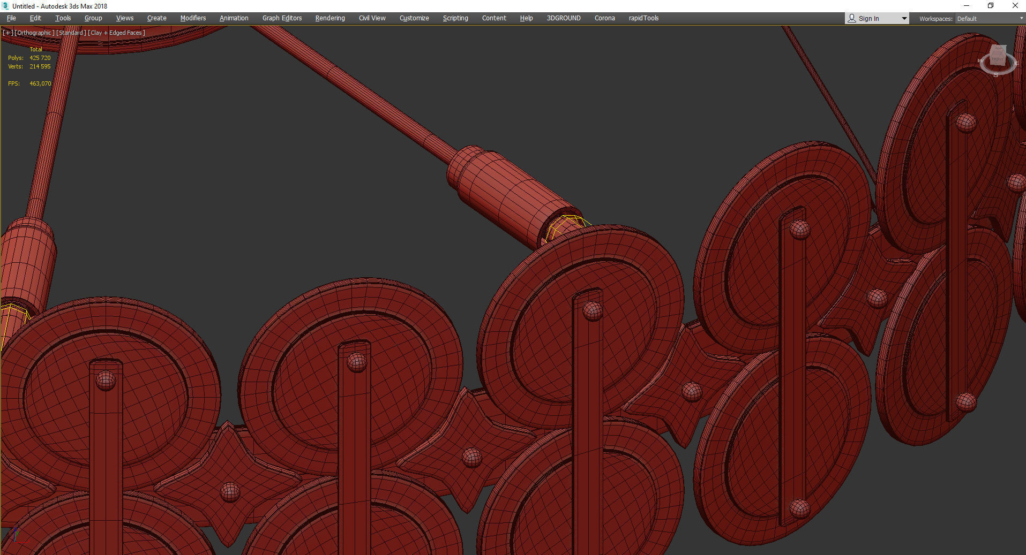Open the Standard viewport quality menu
Viewport: 1026px width, 555px height.
(x=71, y=33)
